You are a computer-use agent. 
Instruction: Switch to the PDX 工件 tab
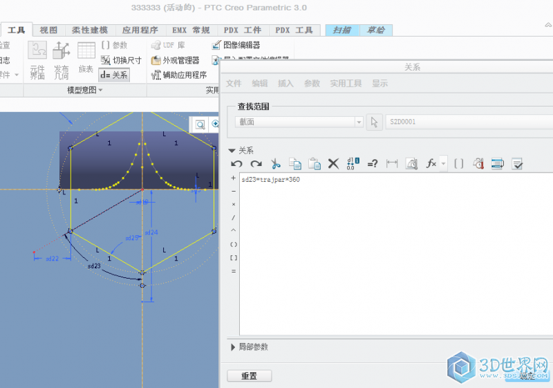[243, 30]
